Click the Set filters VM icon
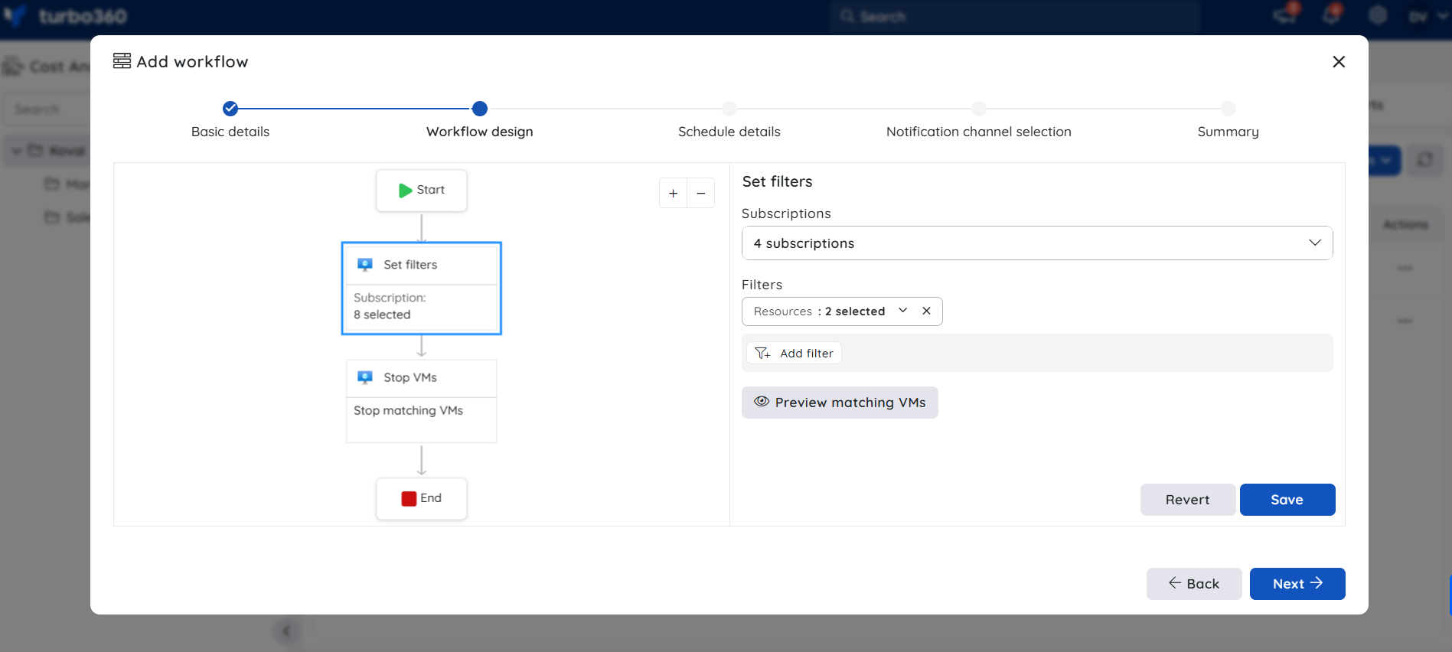The image size is (1452, 652). [x=365, y=265]
